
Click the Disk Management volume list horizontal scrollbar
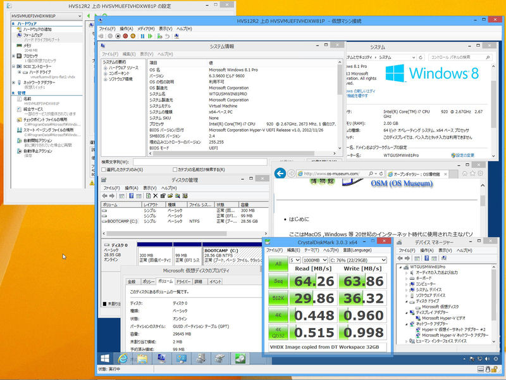point(185,233)
